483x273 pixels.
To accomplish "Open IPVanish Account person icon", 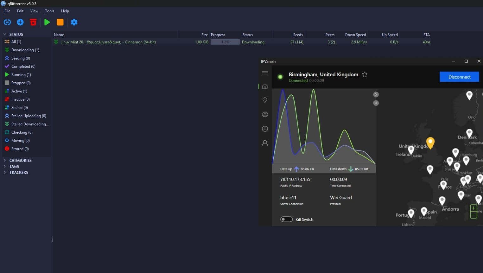I will (x=265, y=143).
